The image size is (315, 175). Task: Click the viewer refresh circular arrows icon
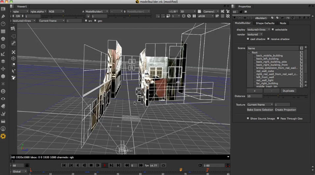point(189,16)
